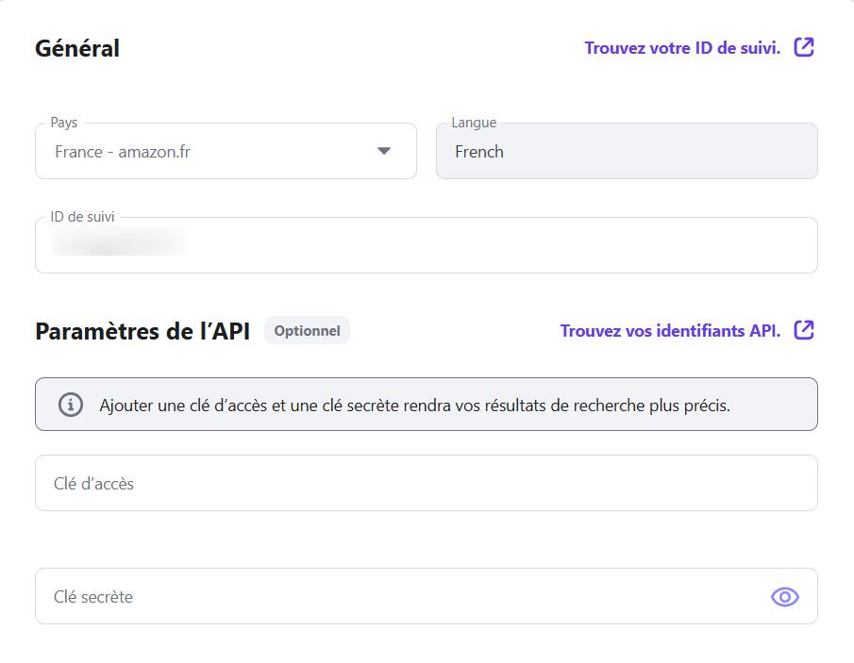The width and height of the screenshot is (854, 663).
Task: Click the external link icon next to 'Trouvez vos identifiants API'
Action: (x=804, y=330)
